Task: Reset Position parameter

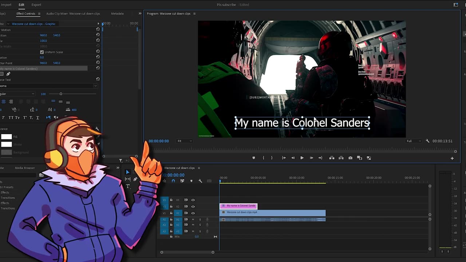Action: coord(98,35)
